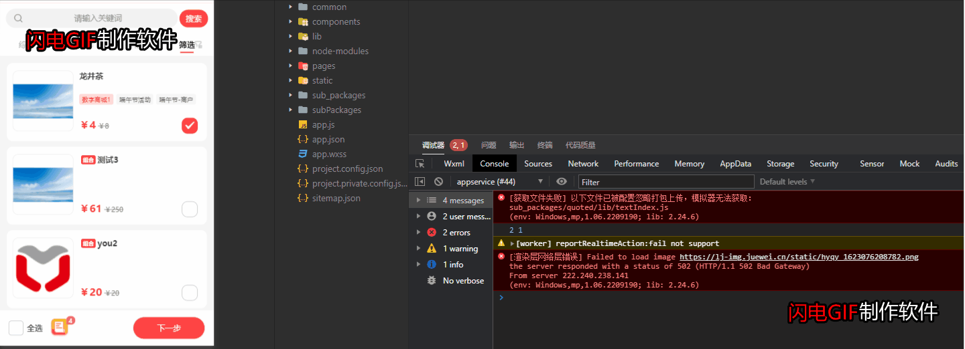
Task: Expand the node-modules folder
Action: (290, 51)
